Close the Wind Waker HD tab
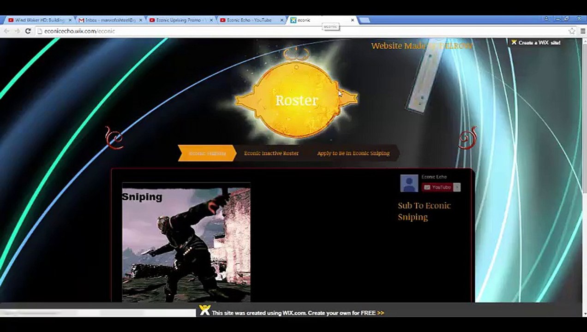Image resolution: width=587 pixels, height=332 pixels. click(x=70, y=20)
